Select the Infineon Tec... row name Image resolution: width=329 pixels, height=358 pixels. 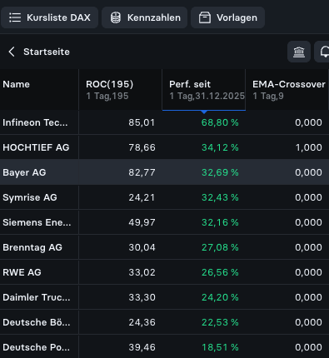(35, 122)
